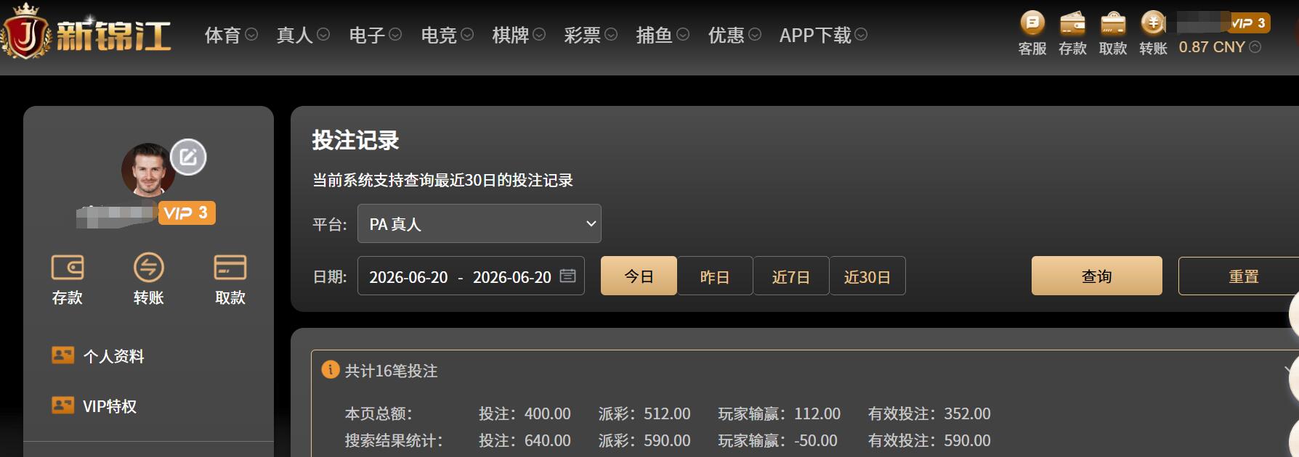This screenshot has width=1299, height=457.
Task: Expand the APP下载 dropdown chevron
Action: 861,34
